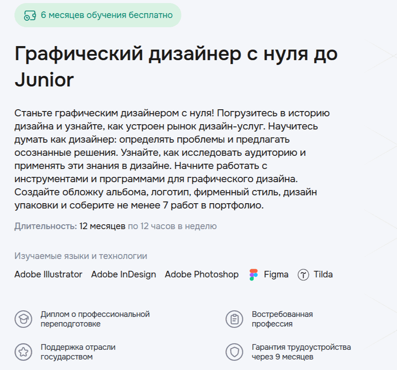Click 'Поддержка отрасли государством' text
Screen dimensions: 397x370
point(78,352)
